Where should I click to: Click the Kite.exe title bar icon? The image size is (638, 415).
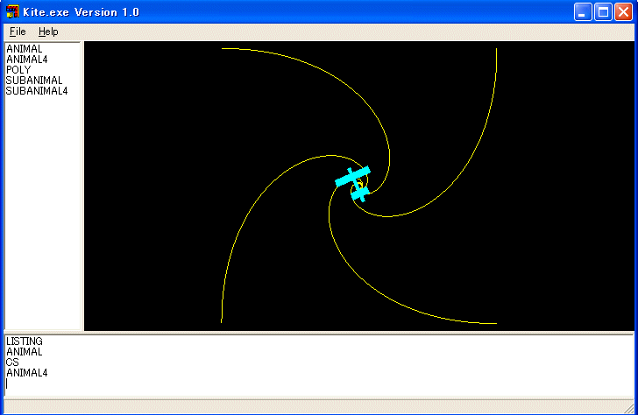tap(12, 11)
